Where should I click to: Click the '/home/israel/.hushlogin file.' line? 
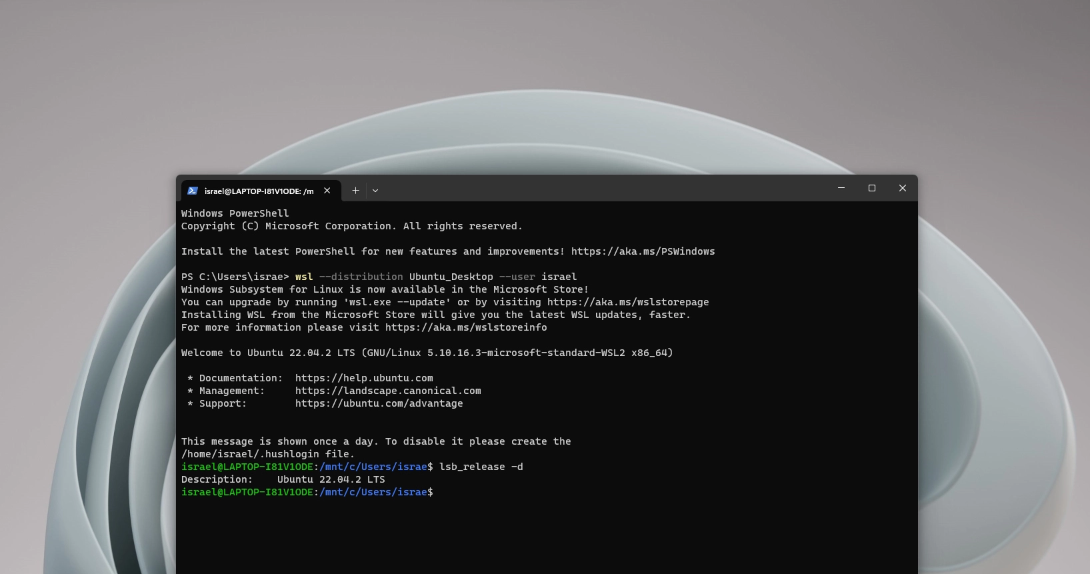click(x=268, y=454)
